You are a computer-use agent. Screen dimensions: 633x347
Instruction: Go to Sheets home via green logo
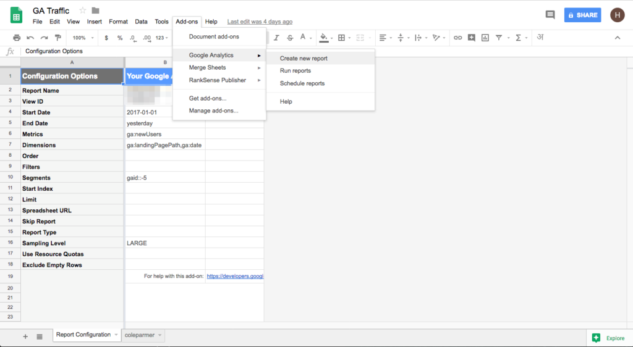click(x=16, y=15)
